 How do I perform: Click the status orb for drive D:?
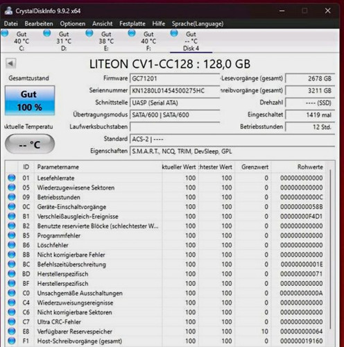tap(47, 33)
